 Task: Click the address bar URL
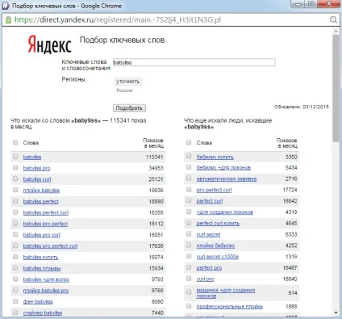pos(118,19)
